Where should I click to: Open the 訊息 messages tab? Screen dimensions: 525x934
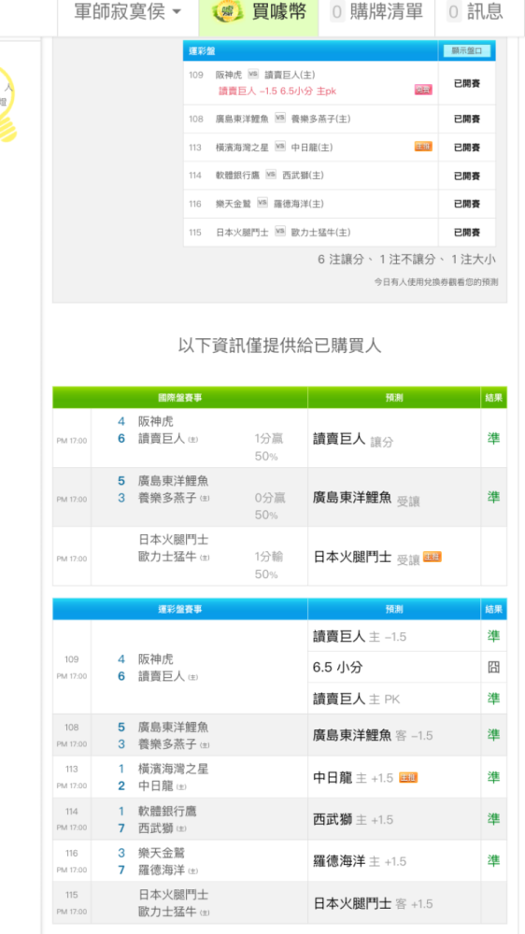(475, 11)
